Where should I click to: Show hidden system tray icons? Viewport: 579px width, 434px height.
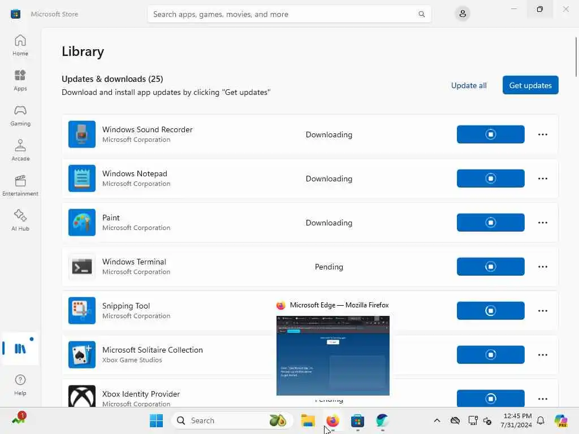click(437, 420)
